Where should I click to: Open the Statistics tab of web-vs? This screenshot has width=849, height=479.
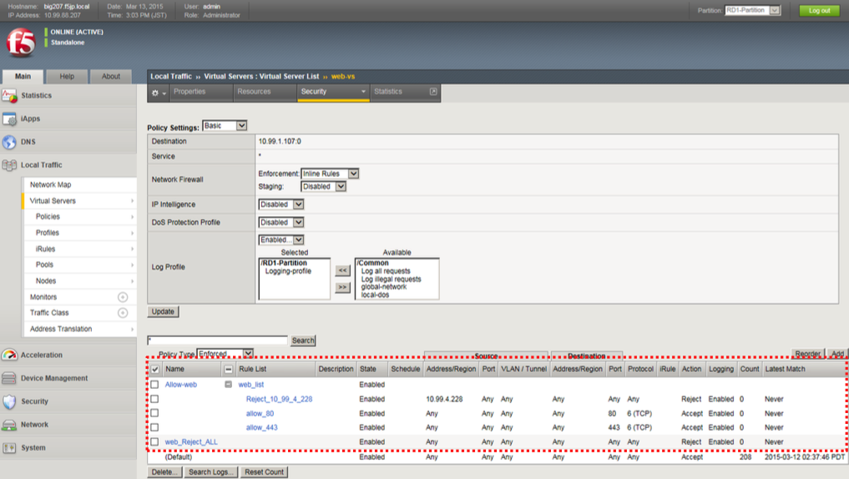coord(388,92)
